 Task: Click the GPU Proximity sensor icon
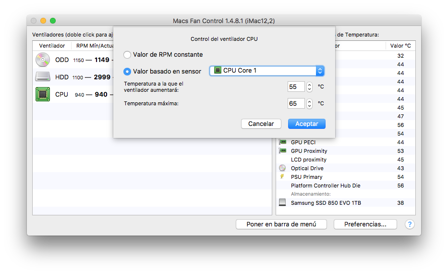282,151
